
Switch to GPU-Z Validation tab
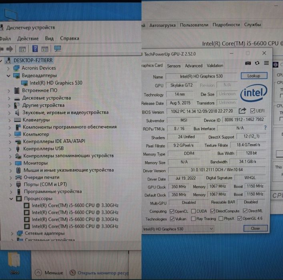point(215,66)
